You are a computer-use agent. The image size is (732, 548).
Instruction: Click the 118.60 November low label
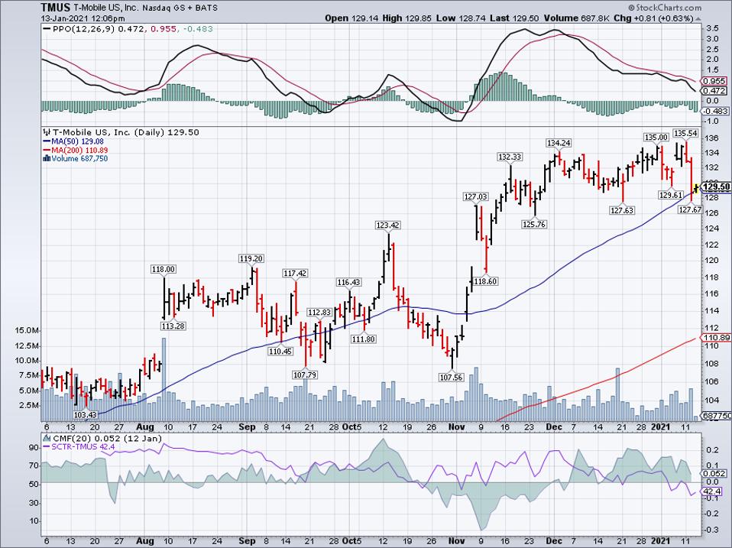pyautogui.click(x=485, y=281)
